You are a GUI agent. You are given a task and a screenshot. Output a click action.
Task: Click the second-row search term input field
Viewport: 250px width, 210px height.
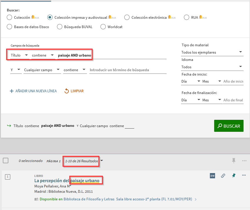click(128, 70)
